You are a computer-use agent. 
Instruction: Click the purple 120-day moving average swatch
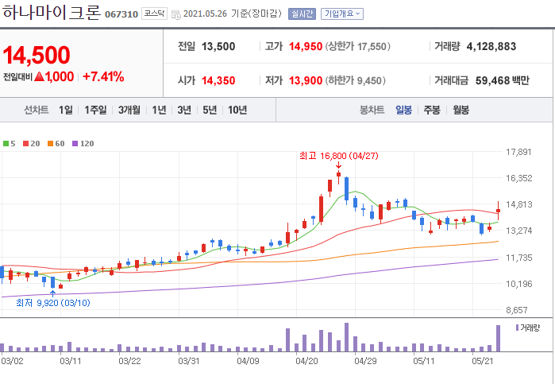click(x=75, y=144)
